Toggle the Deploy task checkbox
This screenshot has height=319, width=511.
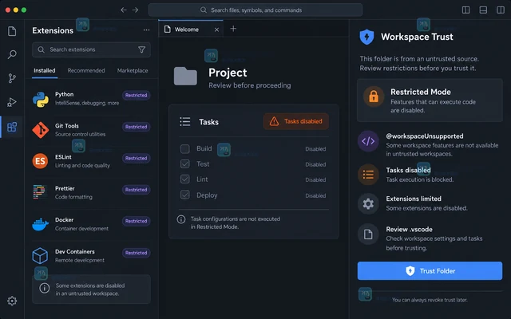(x=185, y=195)
